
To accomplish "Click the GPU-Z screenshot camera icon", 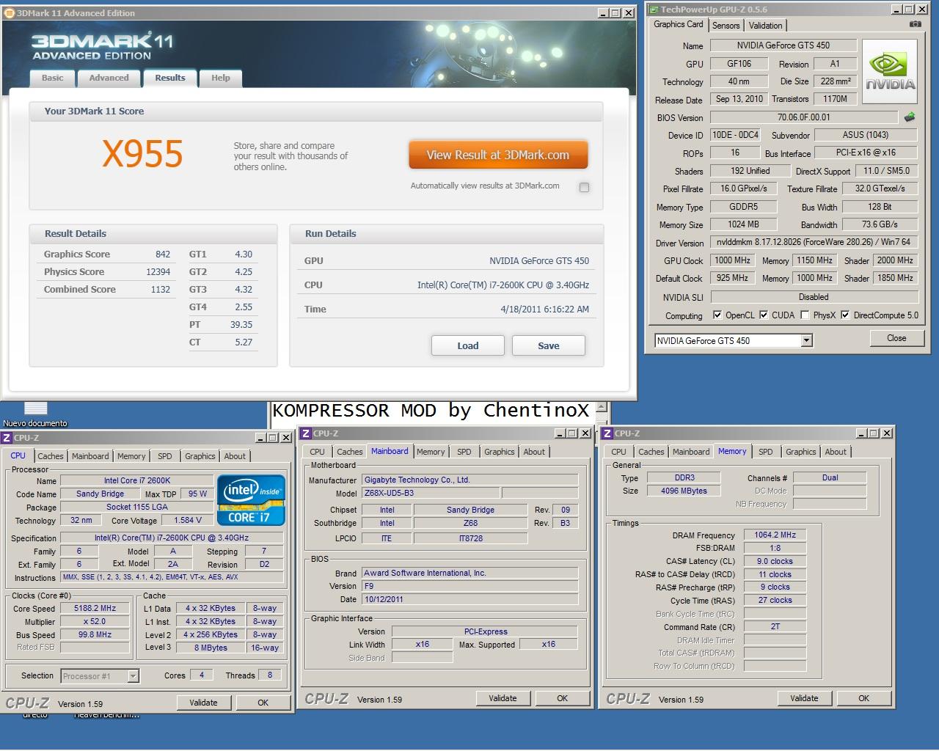I will [x=915, y=24].
